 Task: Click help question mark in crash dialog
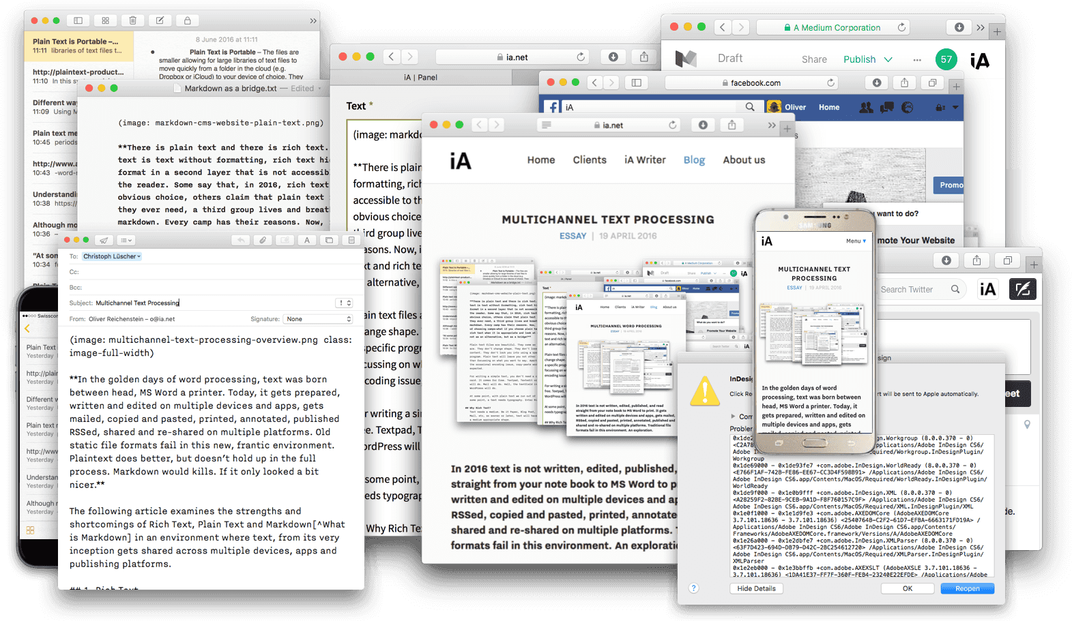pyautogui.click(x=694, y=588)
